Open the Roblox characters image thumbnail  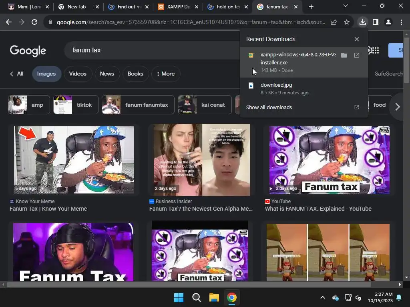pyautogui.click(x=328, y=252)
